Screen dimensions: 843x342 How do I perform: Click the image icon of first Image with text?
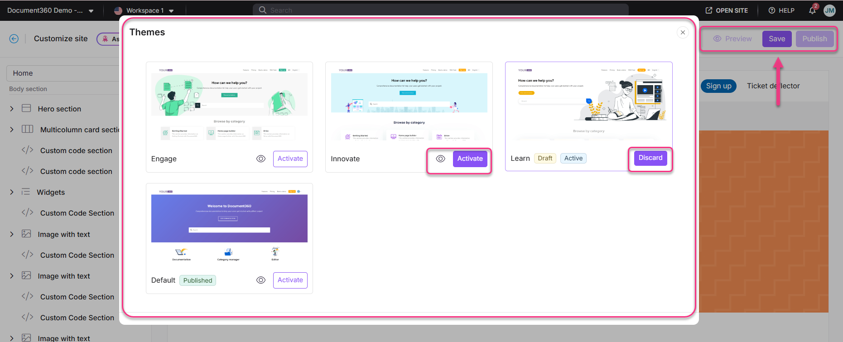tap(26, 234)
